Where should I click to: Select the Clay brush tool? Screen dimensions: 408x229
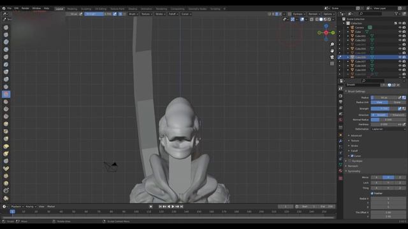coord(6,42)
